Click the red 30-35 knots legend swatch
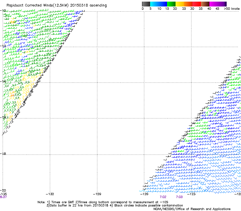This screenshot has width=241, height=211. click(197, 4)
